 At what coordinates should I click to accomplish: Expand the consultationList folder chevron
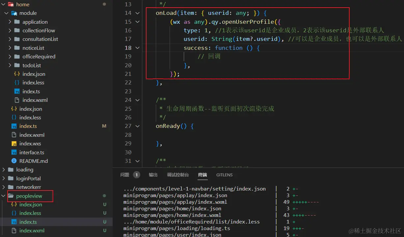point(10,39)
